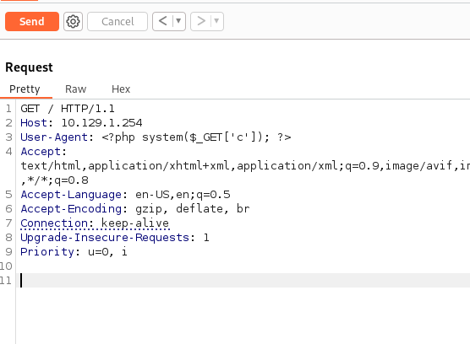Click the Accept-Language en-US value line
Image resolution: width=470 pixels, height=344 pixels.
click(x=125, y=195)
